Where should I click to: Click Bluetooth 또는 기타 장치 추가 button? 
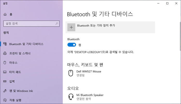[x=110, y=27]
